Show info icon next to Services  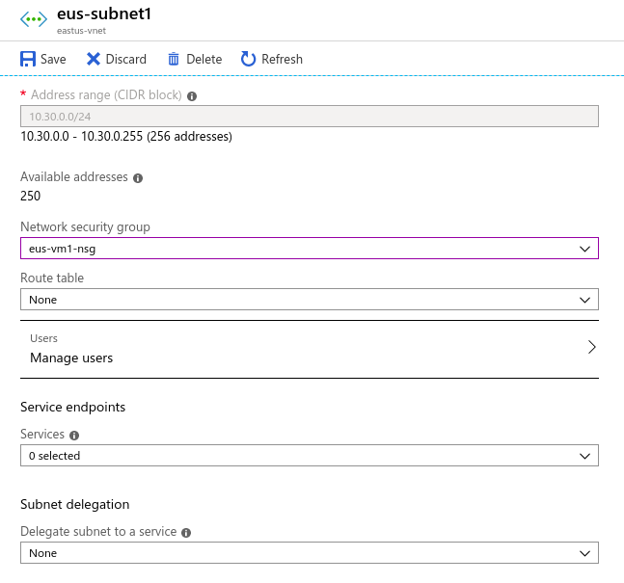point(74,436)
